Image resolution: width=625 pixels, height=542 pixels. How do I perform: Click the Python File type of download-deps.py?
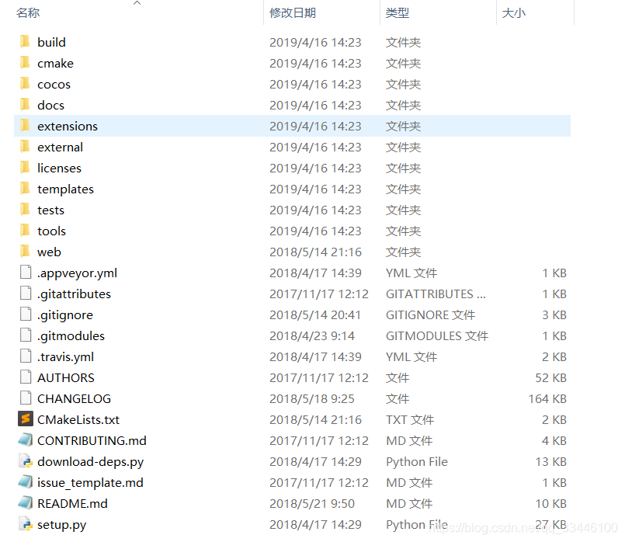(x=417, y=461)
